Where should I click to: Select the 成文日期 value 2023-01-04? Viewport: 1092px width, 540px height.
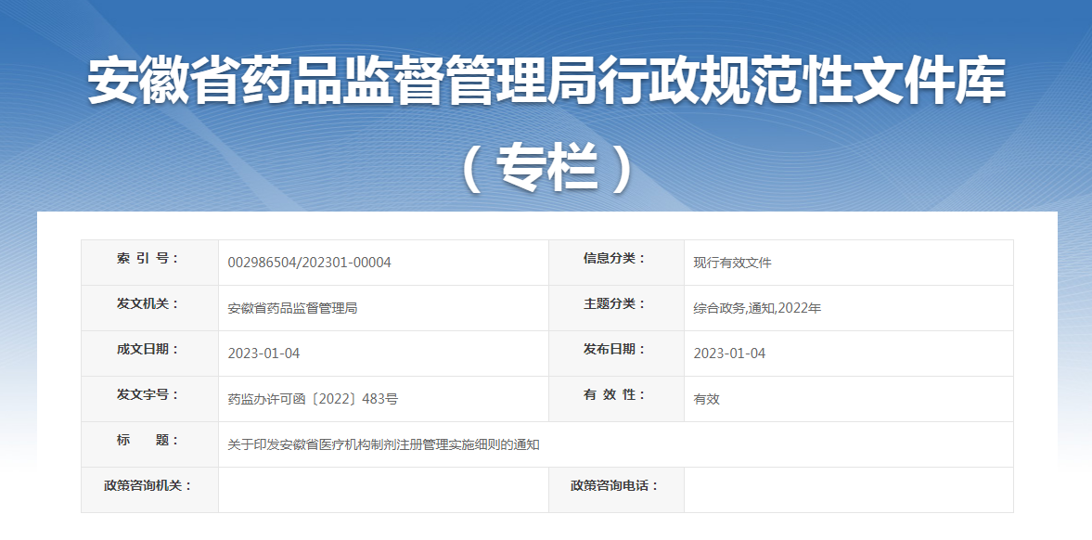263,354
